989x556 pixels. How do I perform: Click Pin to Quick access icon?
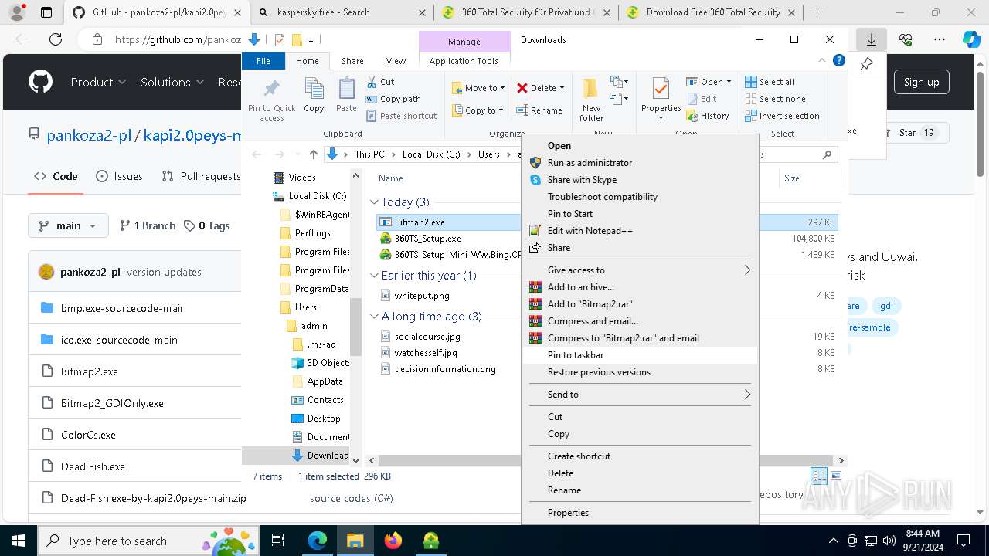(x=271, y=89)
